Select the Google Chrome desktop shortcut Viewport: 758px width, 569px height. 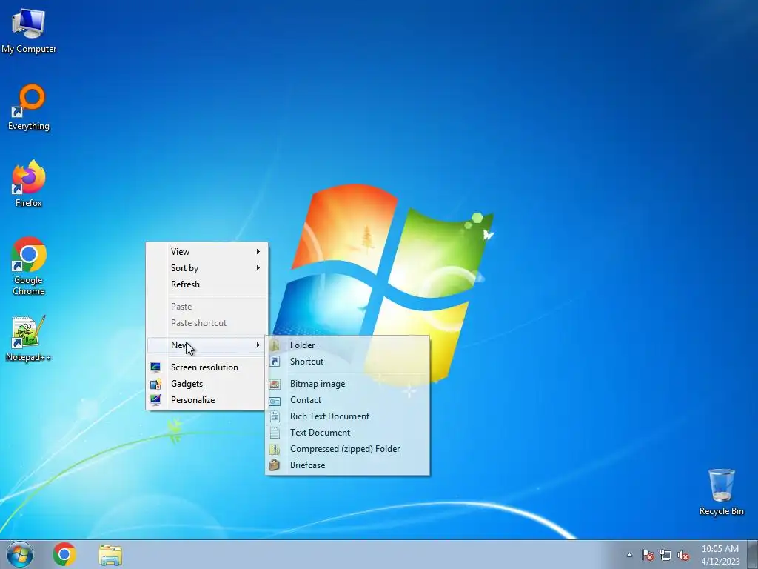coord(29,266)
